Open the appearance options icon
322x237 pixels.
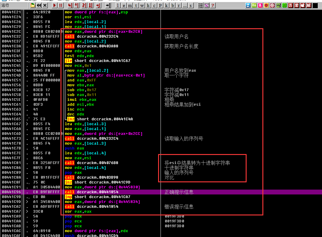pyautogui.click(x=206, y=5)
